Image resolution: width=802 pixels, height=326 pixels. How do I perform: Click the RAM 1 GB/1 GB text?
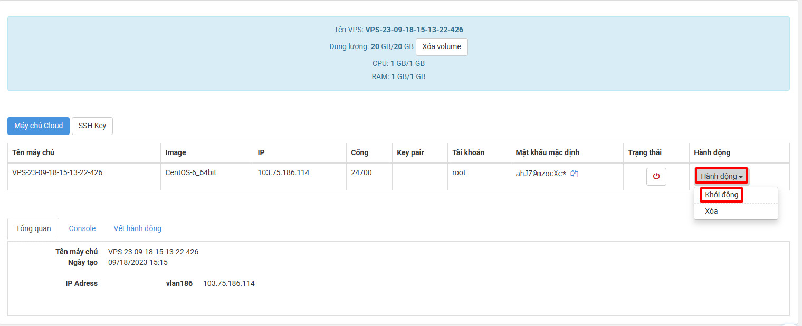[398, 76]
